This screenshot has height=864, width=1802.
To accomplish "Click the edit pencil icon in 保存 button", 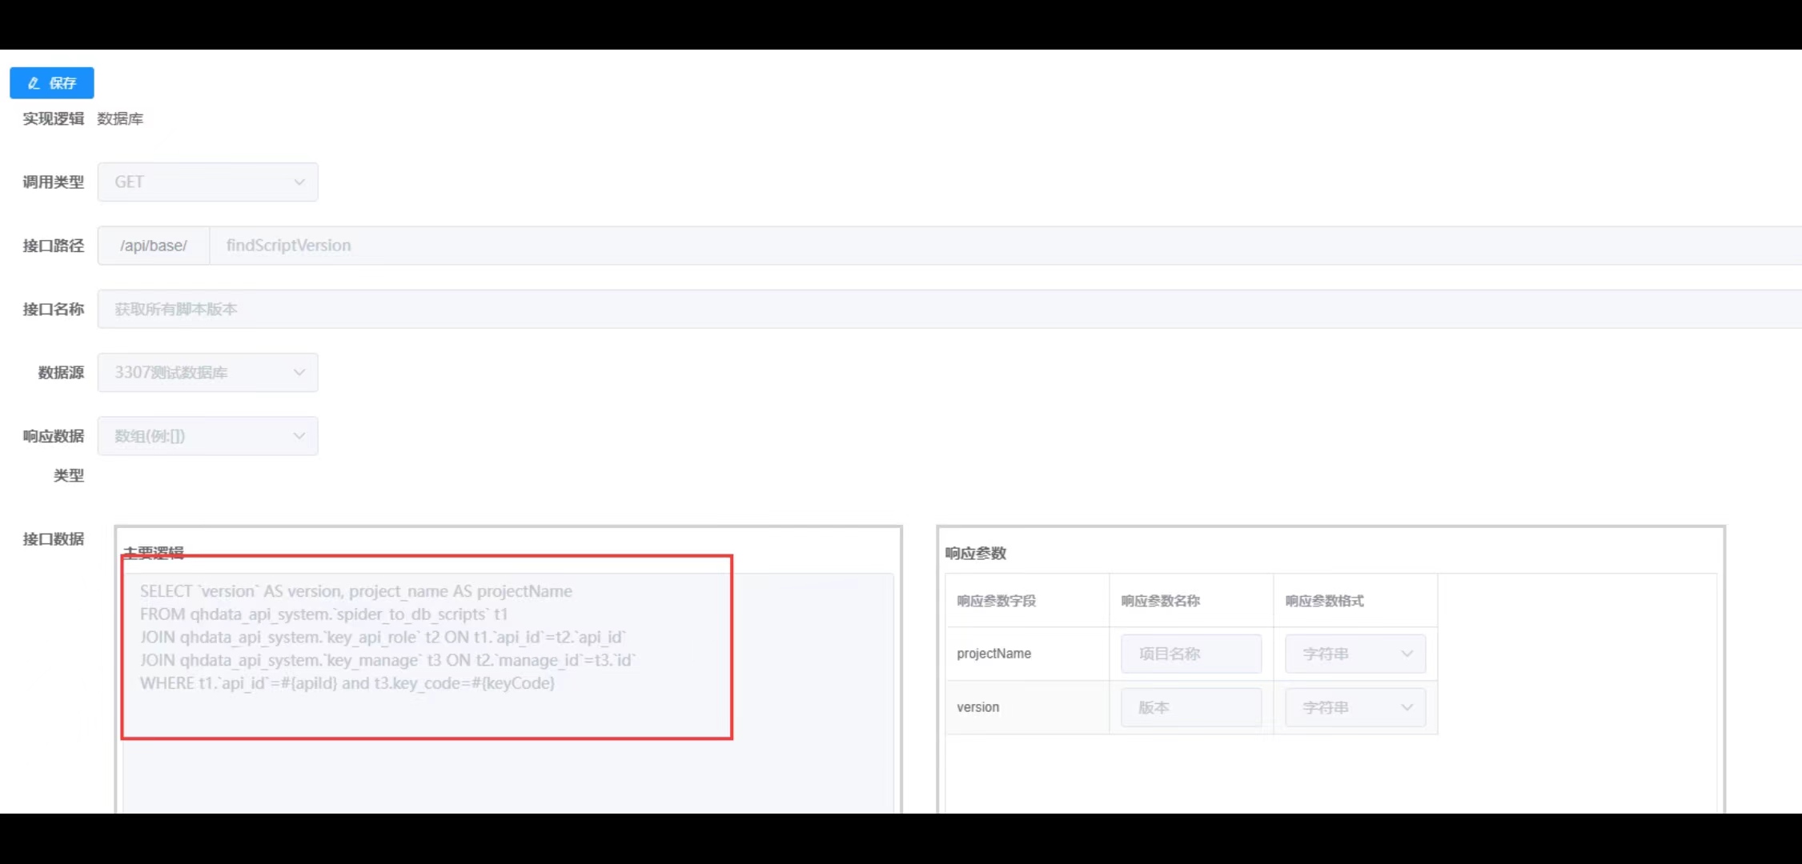I will (x=34, y=83).
